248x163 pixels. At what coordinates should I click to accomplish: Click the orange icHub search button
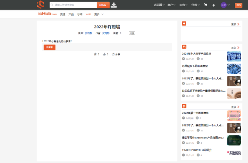[103, 5]
